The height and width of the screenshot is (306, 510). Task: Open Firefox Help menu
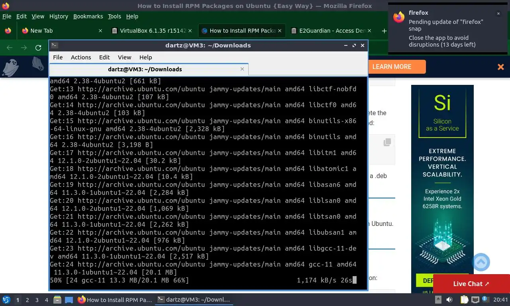(x=132, y=16)
